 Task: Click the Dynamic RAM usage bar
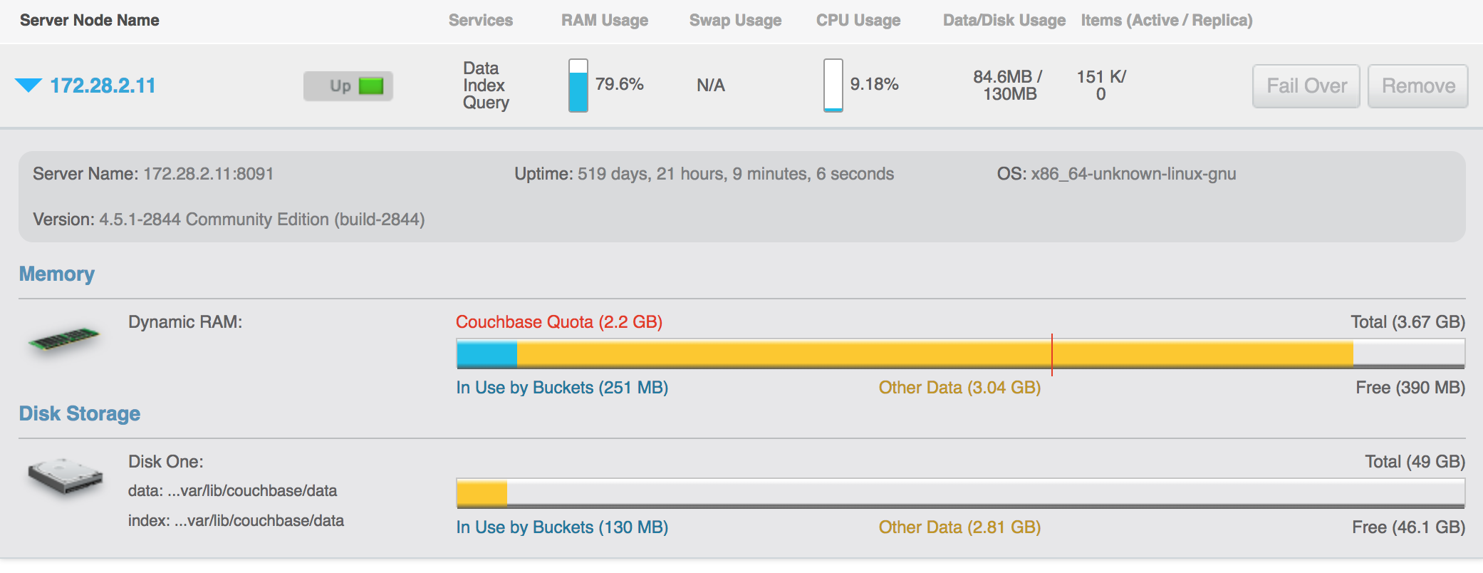point(960,353)
